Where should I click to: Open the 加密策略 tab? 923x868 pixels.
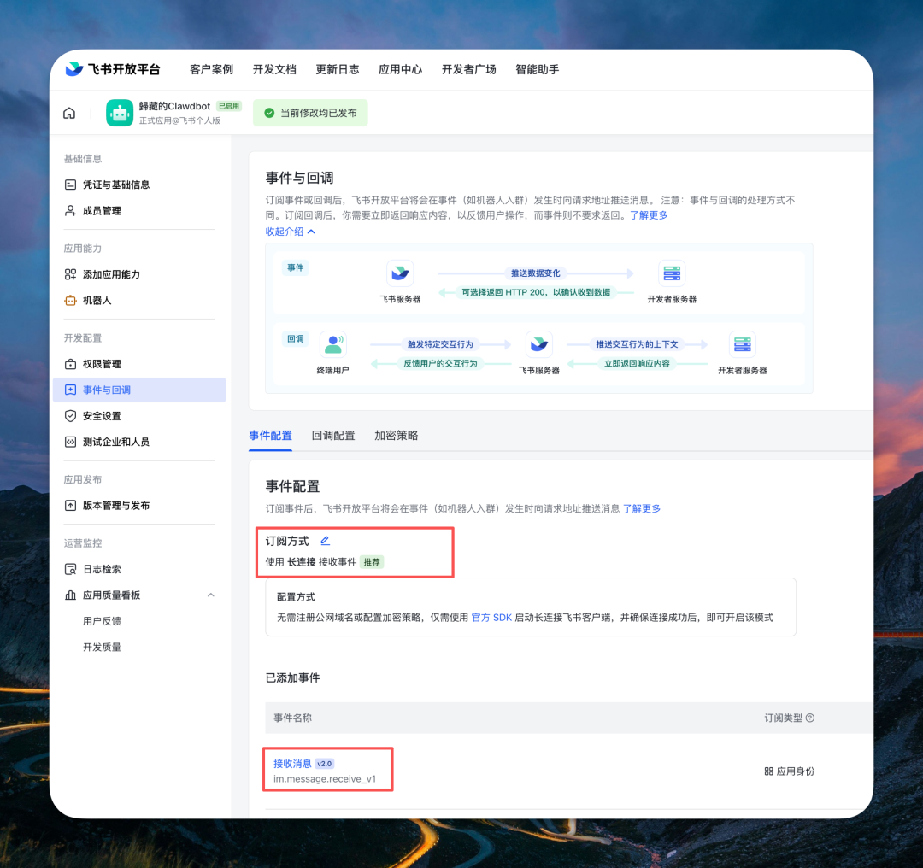(x=395, y=435)
